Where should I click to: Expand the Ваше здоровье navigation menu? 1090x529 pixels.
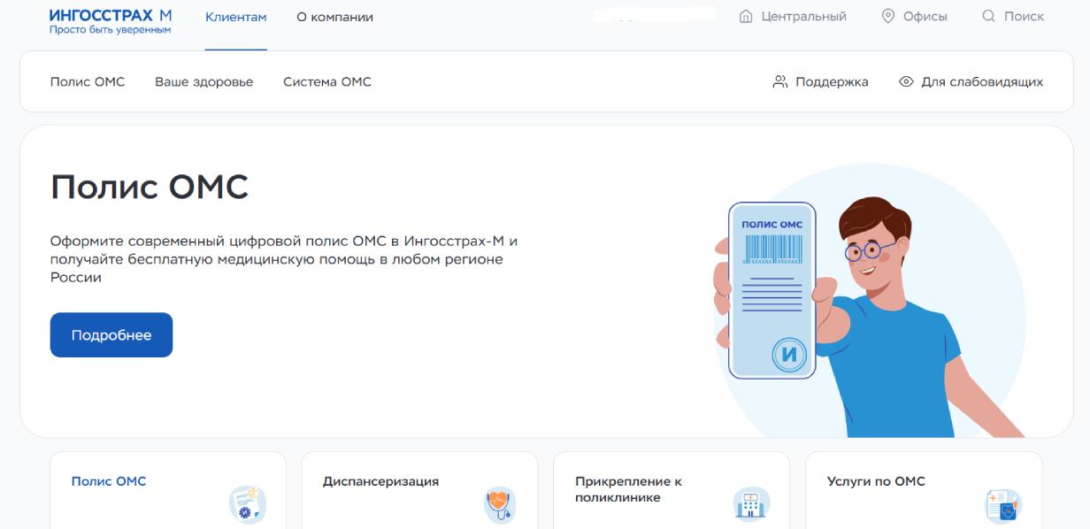203,82
